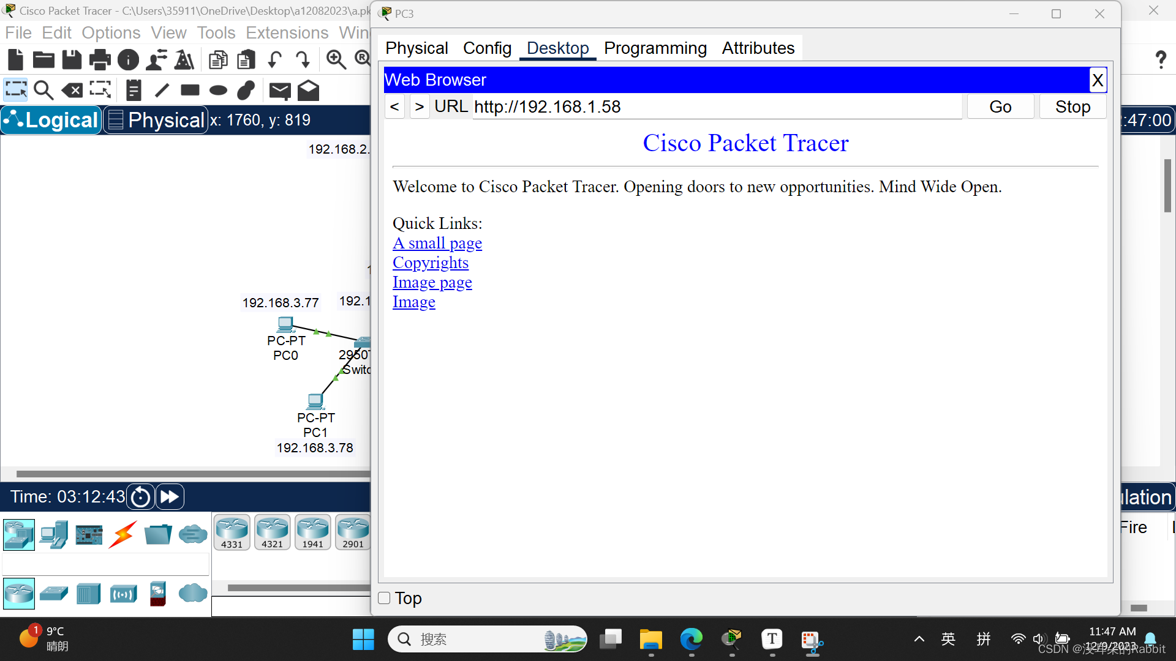
Task: Print using the printer icon
Action: coord(100,59)
